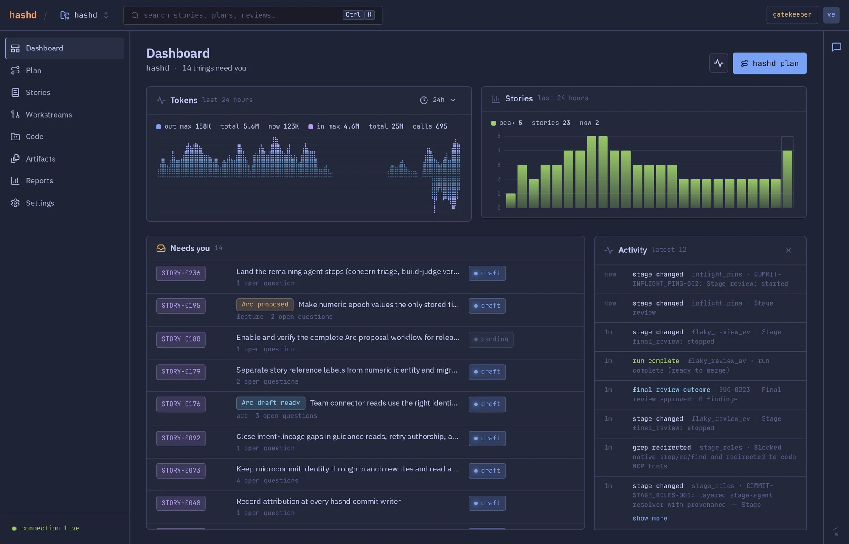The image size is (849, 544).
Task: Click the Stories bar chart icon
Action: 495,98
